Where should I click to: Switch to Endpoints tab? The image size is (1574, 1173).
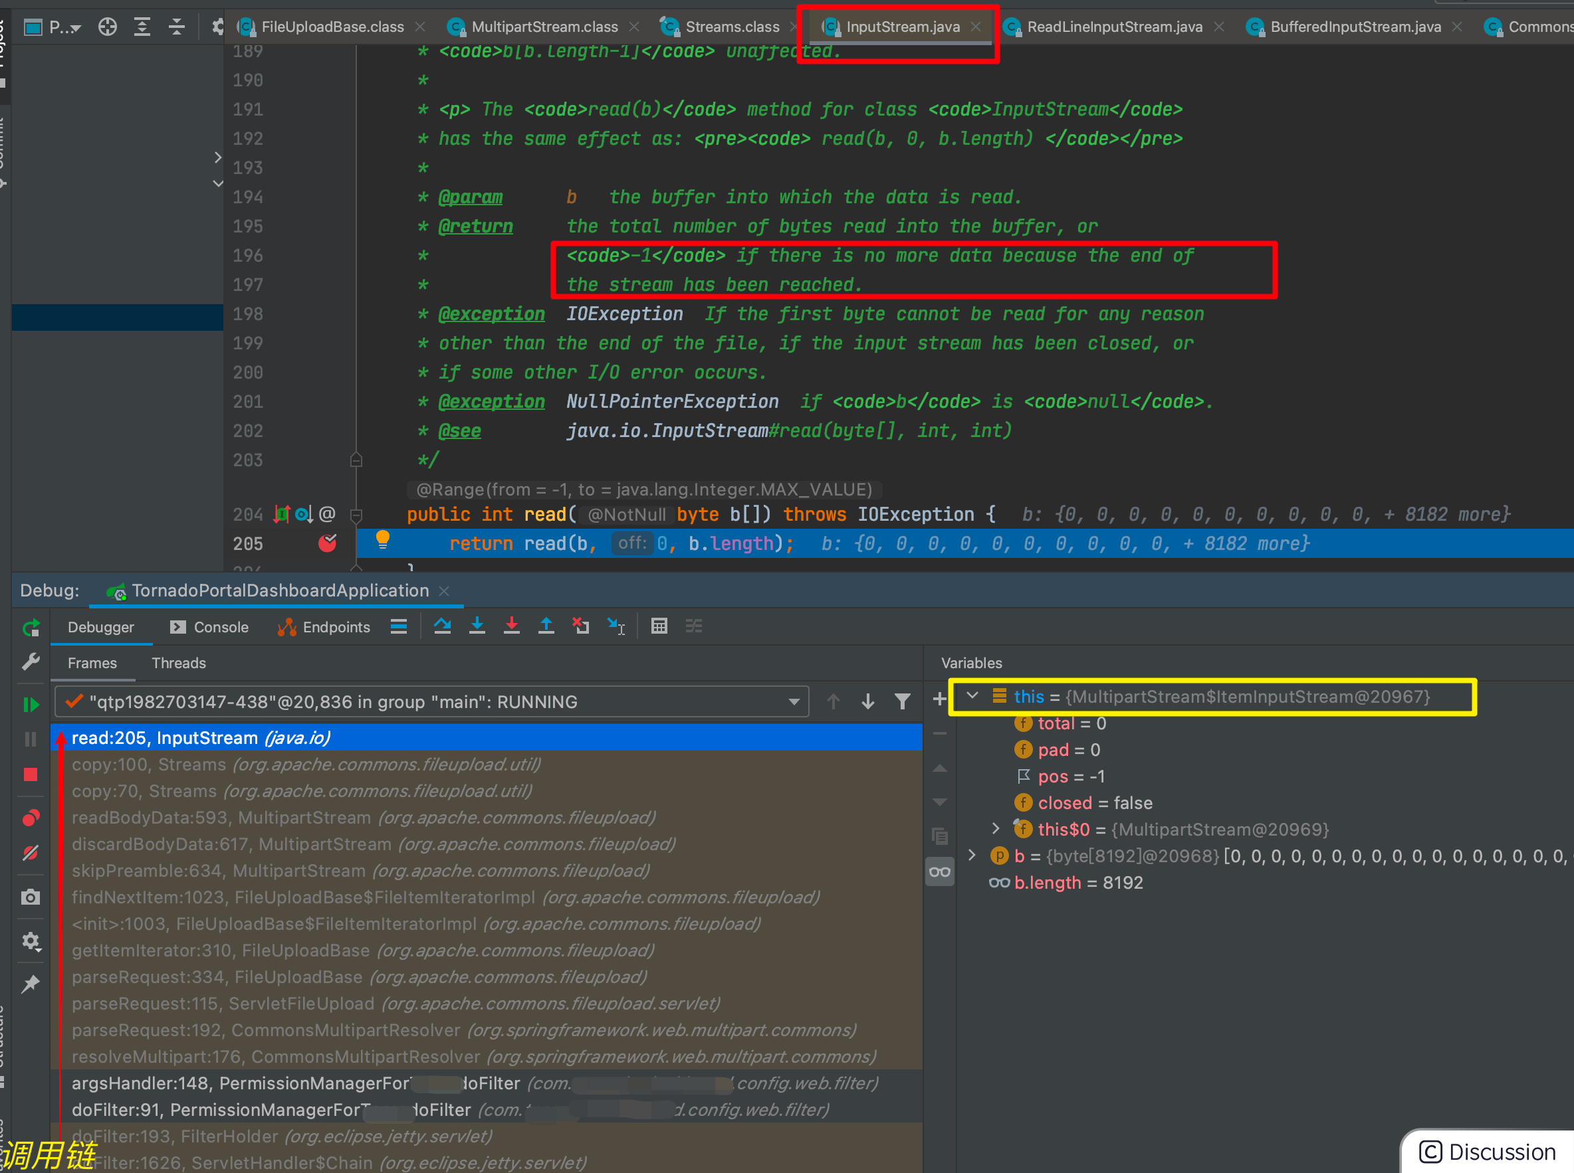(324, 628)
